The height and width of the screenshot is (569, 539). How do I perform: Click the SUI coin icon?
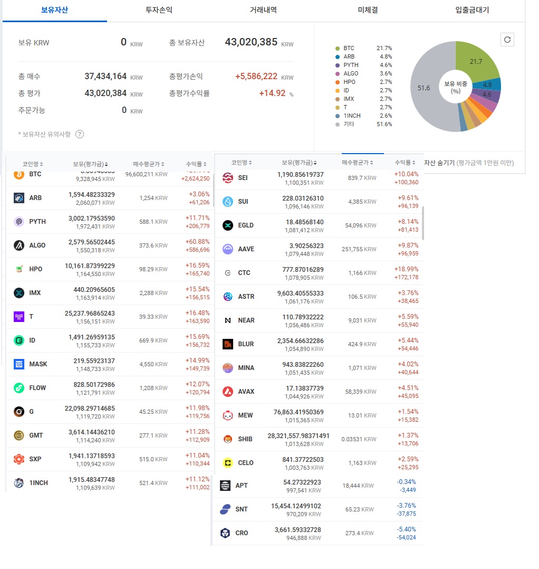tap(228, 202)
